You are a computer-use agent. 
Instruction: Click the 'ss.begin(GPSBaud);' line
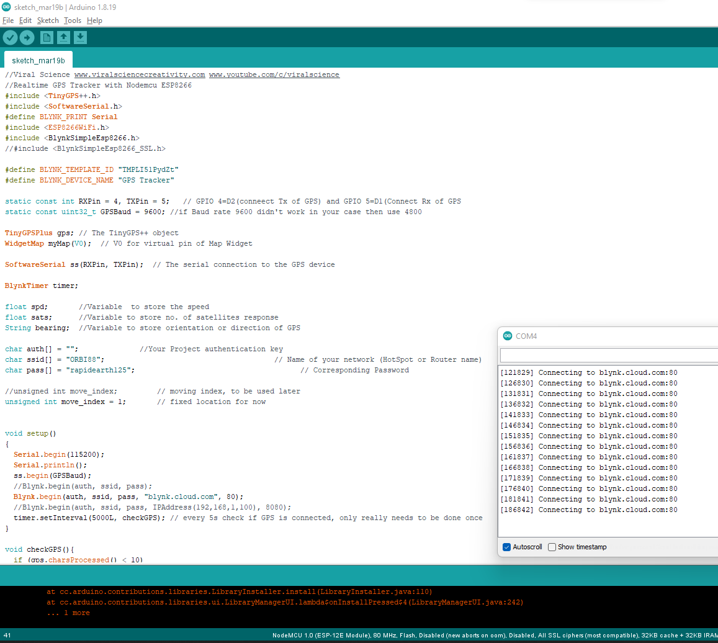click(53, 475)
